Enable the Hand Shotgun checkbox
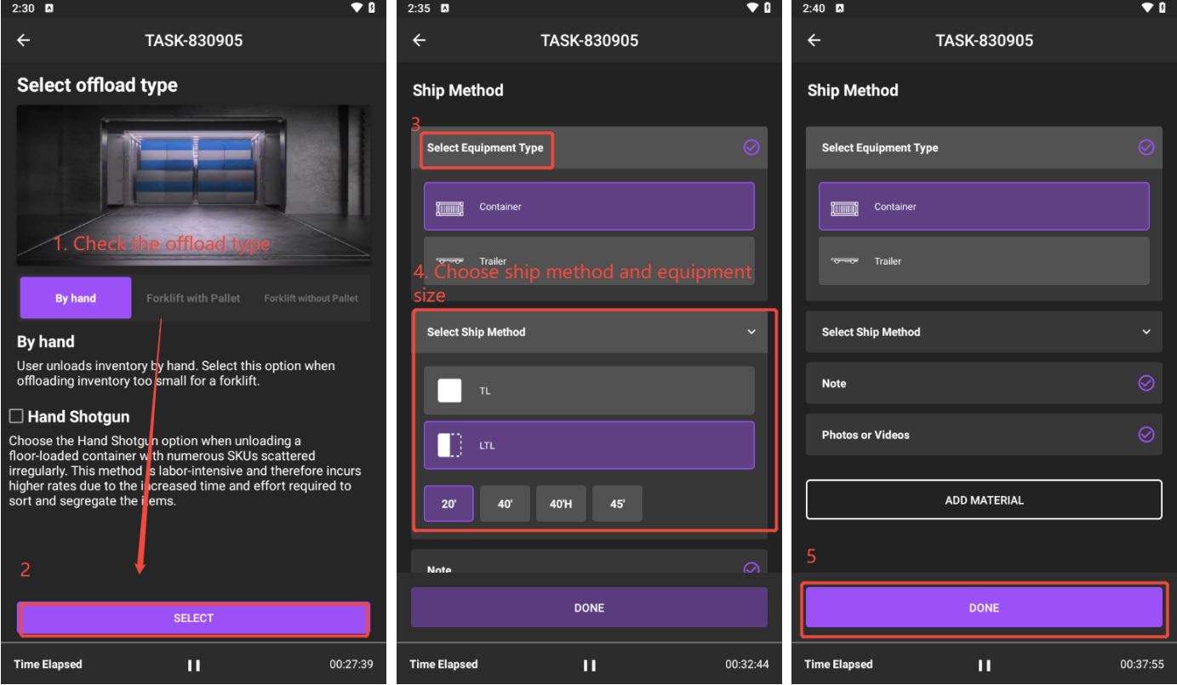 [x=16, y=416]
